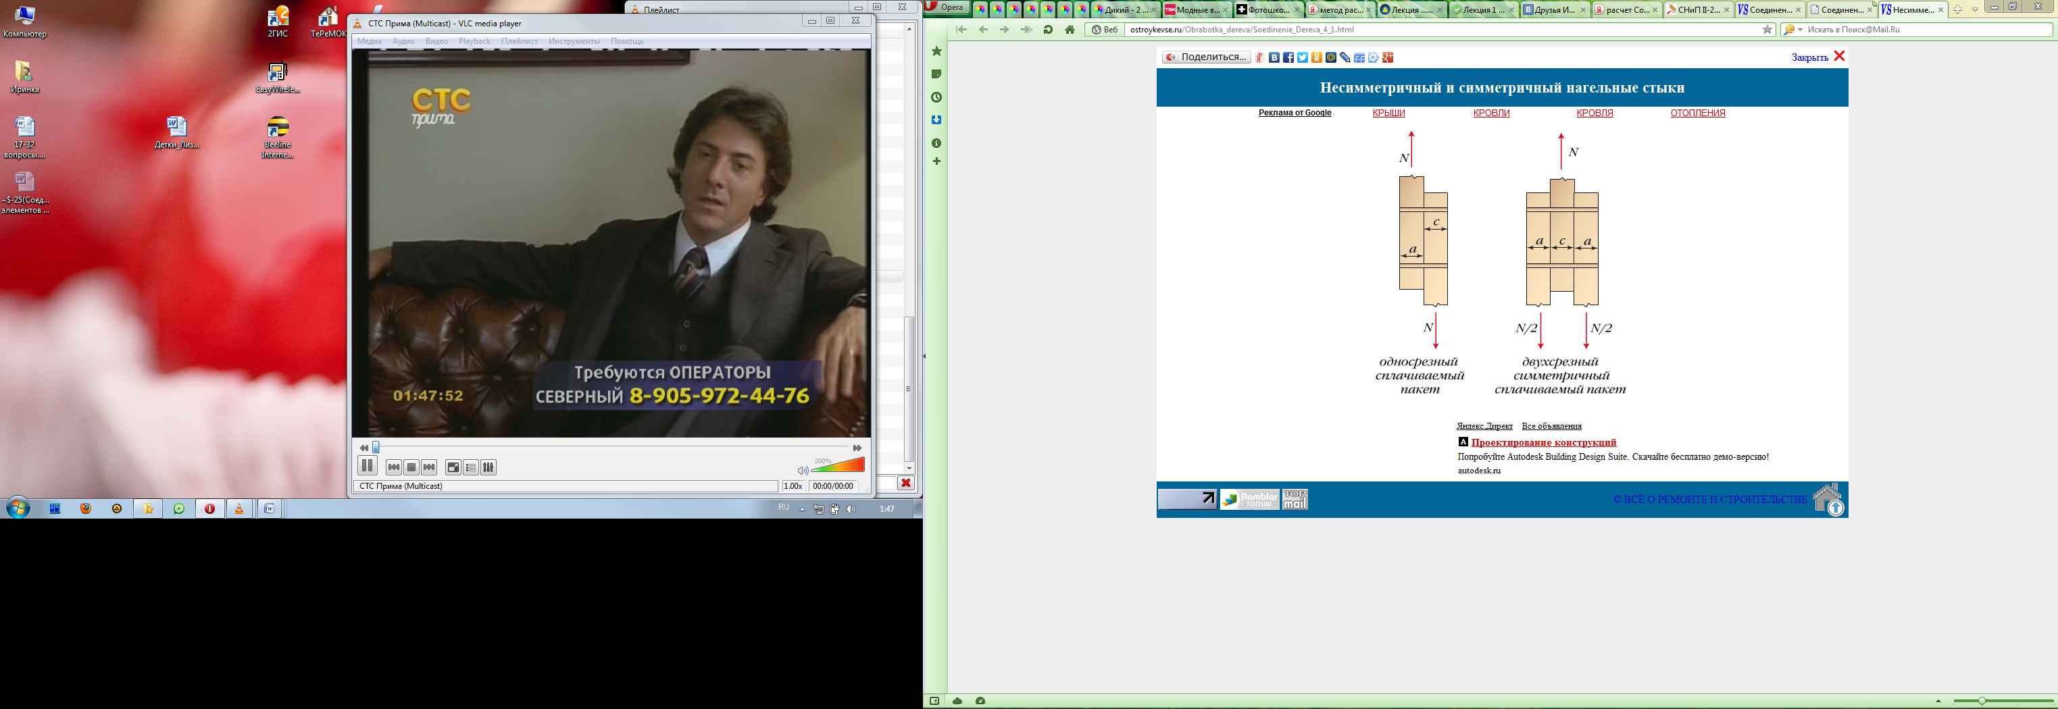Click Opera's Back navigation arrow

pos(984,30)
